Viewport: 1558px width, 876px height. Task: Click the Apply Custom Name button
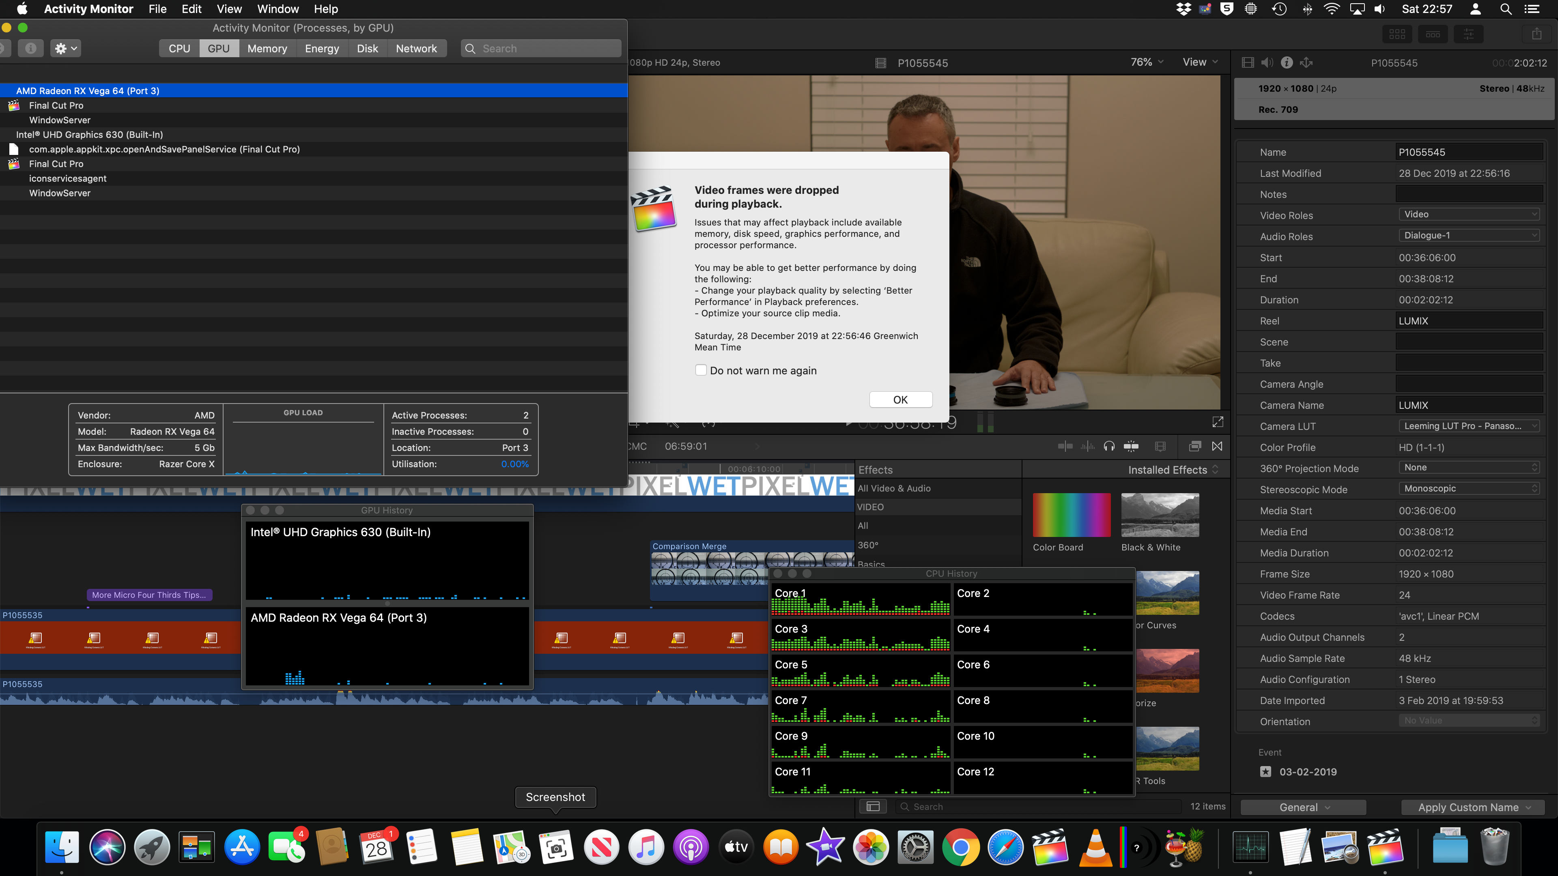coord(1473,807)
